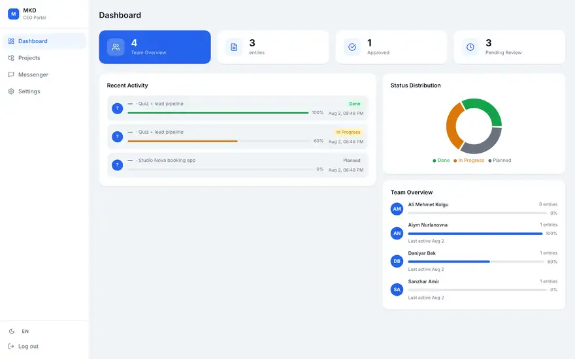Image resolution: width=575 pixels, height=359 pixels.
Task: Toggle dark mode with the moon icon
Action: (12, 331)
